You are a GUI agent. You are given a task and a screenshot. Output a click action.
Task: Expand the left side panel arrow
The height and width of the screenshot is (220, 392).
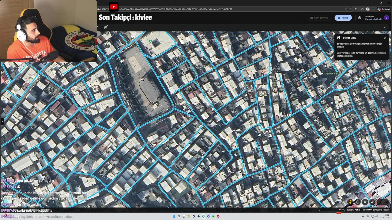click(x=2, y=122)
